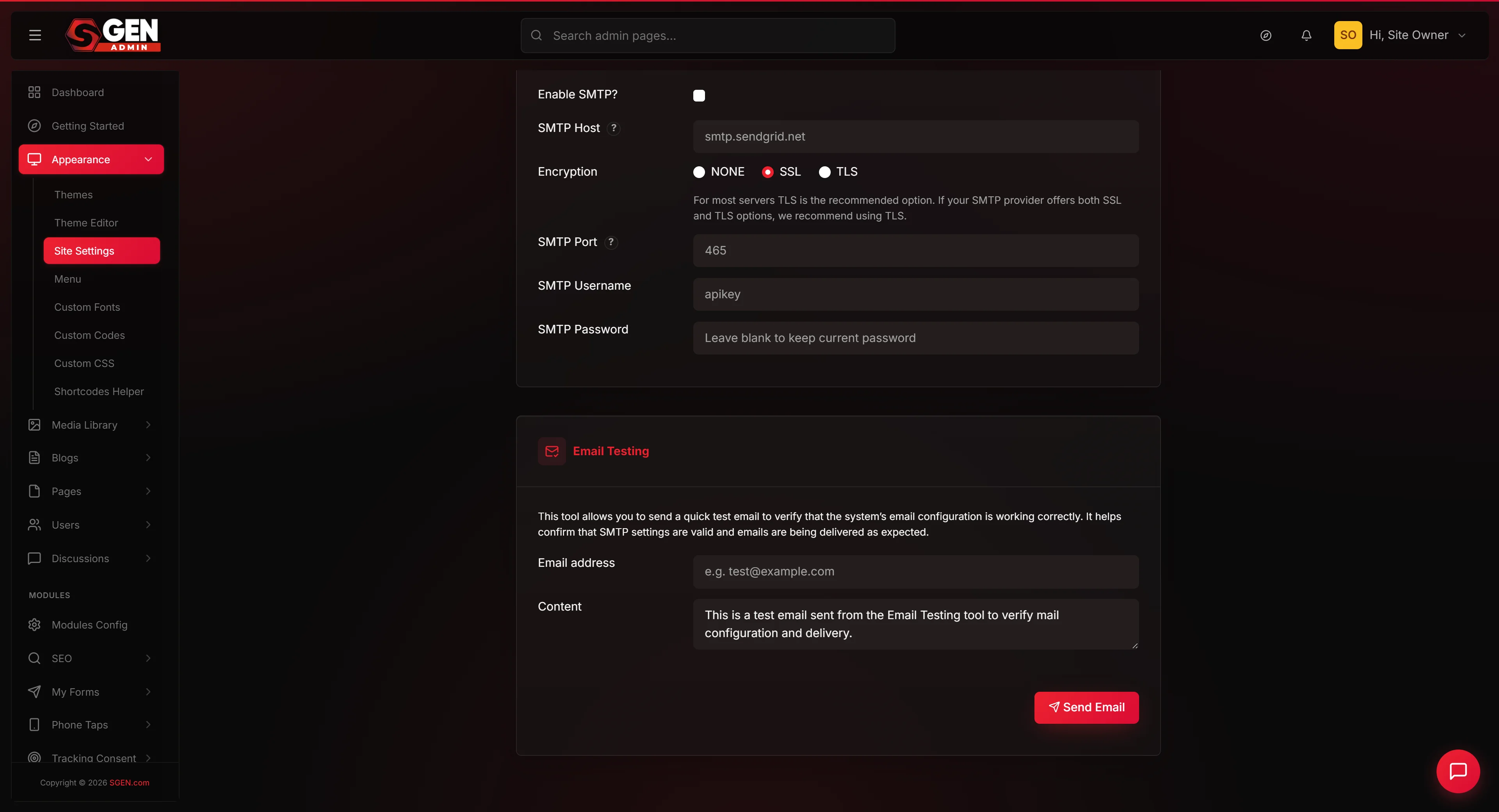Click the compass icon in header
Image resolution: width=1499 pixels, height=812 pixels.
point(1266,36)
